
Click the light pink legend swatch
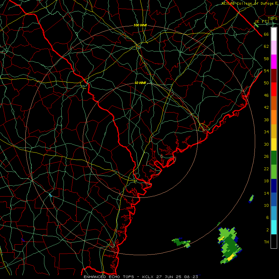click(x=274, y=48)
